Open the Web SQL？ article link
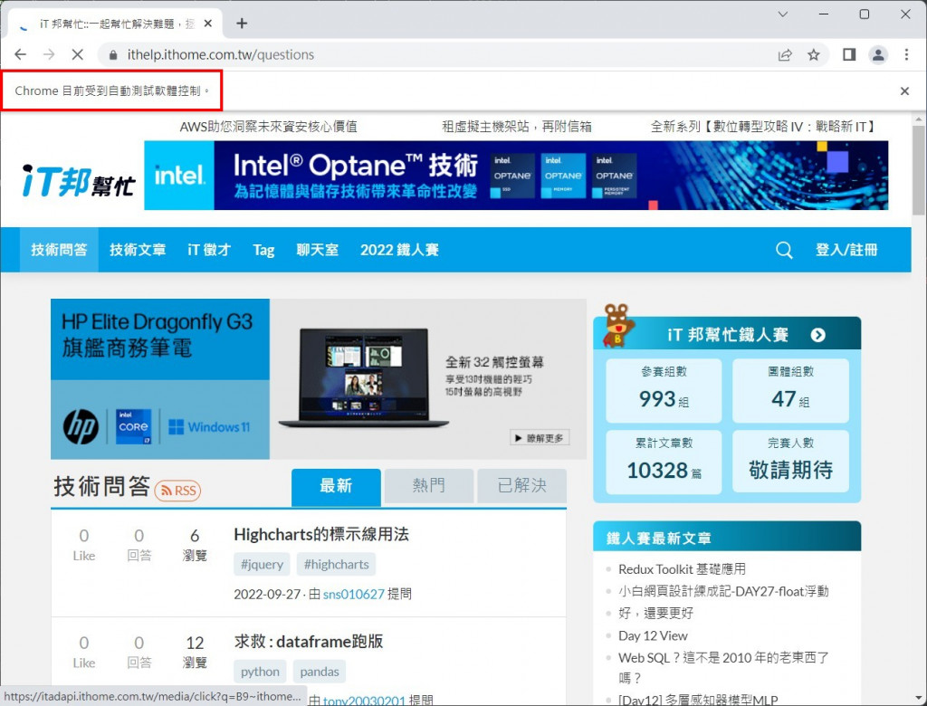 [x=723, y=668]
